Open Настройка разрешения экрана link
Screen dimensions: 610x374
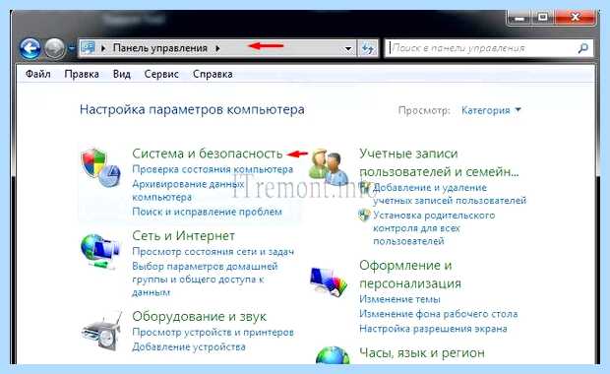433,329
